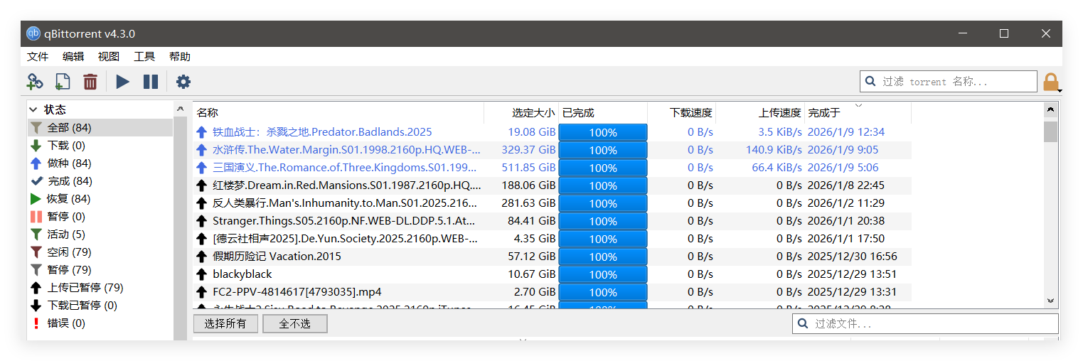Click the 过滤 torrent 名称 search field
This screenshot has height=361, width=1083.
click(x=949, y=82)
